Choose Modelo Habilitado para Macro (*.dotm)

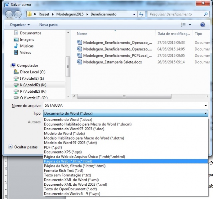[126, 138]
